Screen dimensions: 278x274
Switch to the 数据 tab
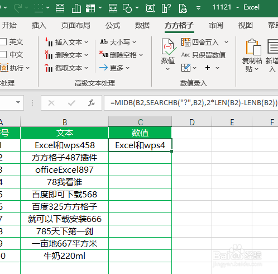[142, 25]
